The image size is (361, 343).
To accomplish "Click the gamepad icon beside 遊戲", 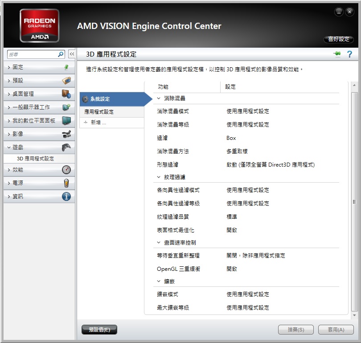I will click(66, 147).
